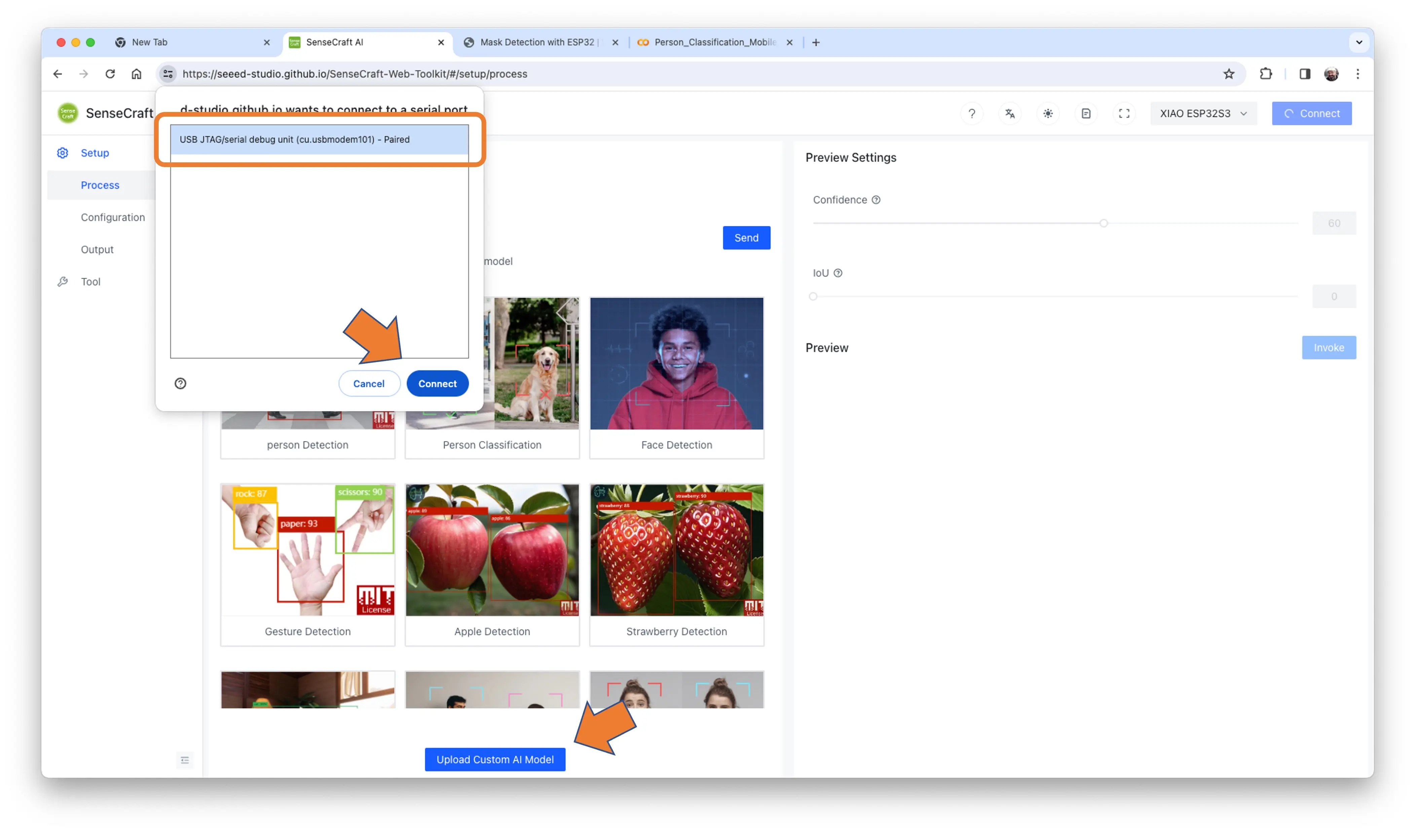1415x832 pixels.
Task: Toggle the browser side panel icon
Action: 1304,74
